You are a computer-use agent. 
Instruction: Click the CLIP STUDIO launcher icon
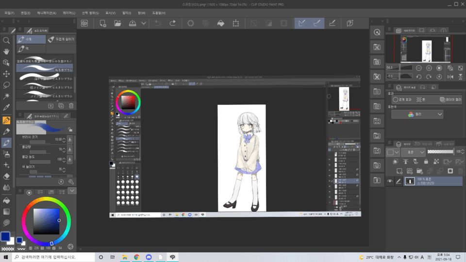coord(84,23)
